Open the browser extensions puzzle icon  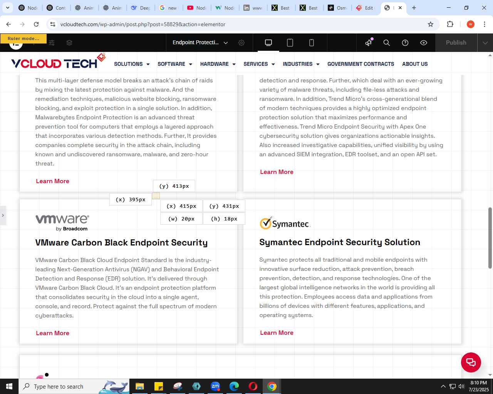450,24
